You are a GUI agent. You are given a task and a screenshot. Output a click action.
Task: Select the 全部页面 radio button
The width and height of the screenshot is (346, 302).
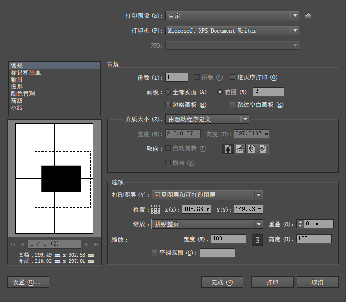pyautogui.click(x=168, y=92)
